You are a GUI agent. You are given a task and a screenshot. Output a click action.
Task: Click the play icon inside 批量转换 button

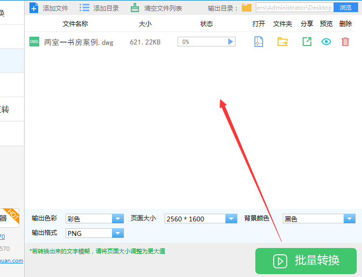(x=280, y=261)
